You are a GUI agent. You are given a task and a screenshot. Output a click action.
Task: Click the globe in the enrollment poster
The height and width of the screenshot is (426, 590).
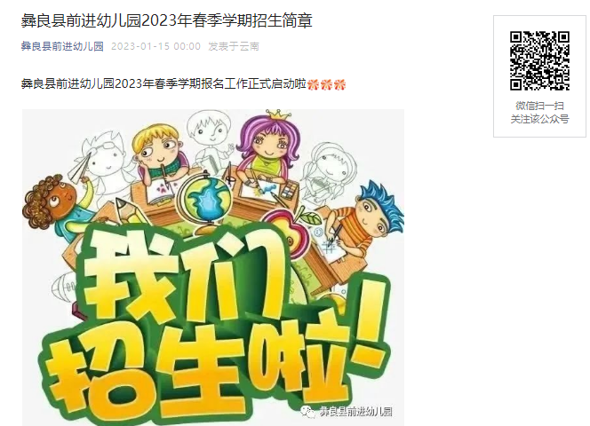tap(205, 202)
